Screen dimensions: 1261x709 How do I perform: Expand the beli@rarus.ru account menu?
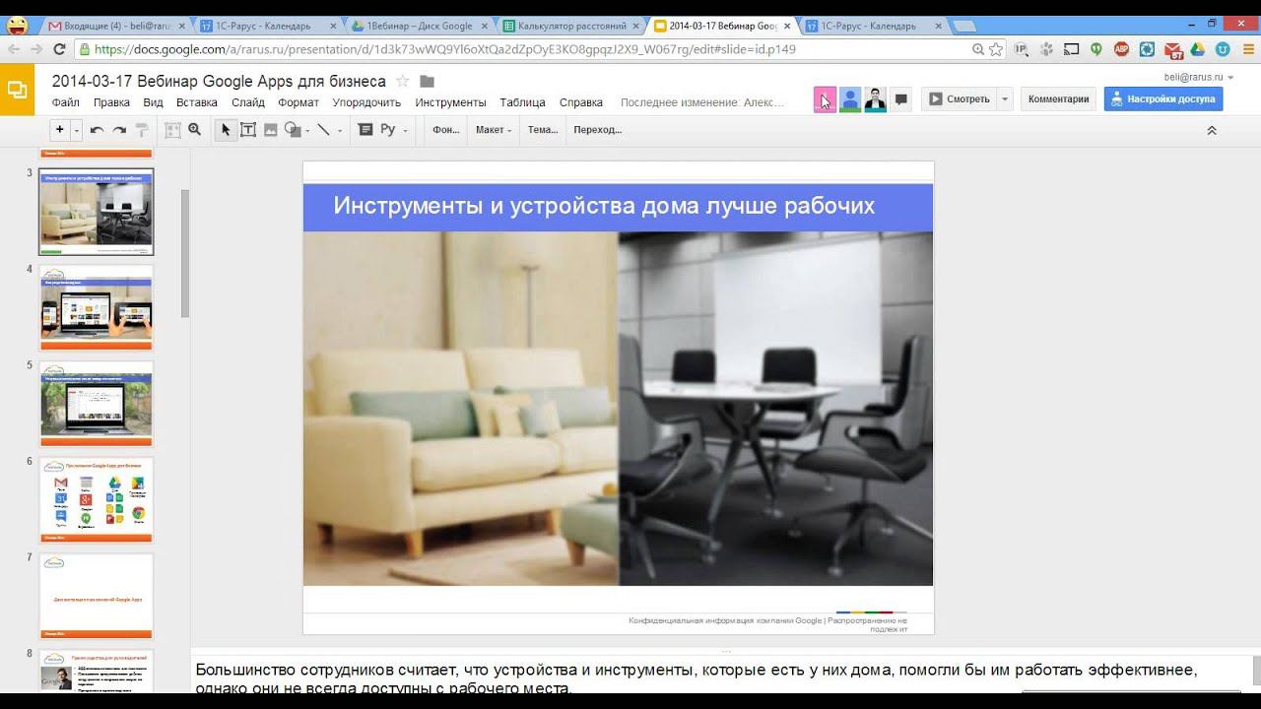(1198, 77)
